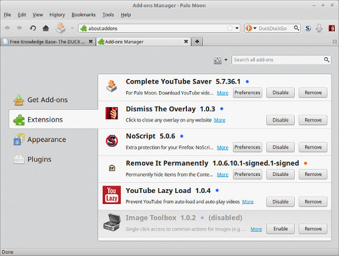Click the tab groups icon at tab bar end
Screen dimensions: 339x256
click(x=334, y=41)
